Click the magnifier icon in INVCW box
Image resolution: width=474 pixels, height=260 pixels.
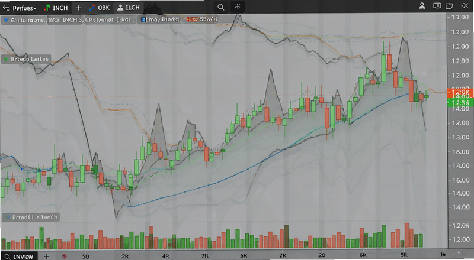pos(7,256)
